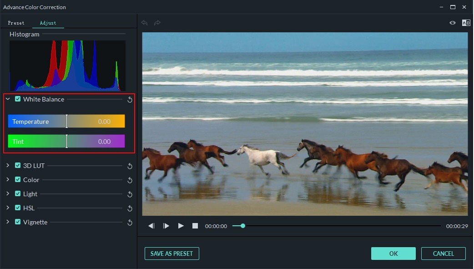Click the Temperature slider handle

click(x=66, y=121)
